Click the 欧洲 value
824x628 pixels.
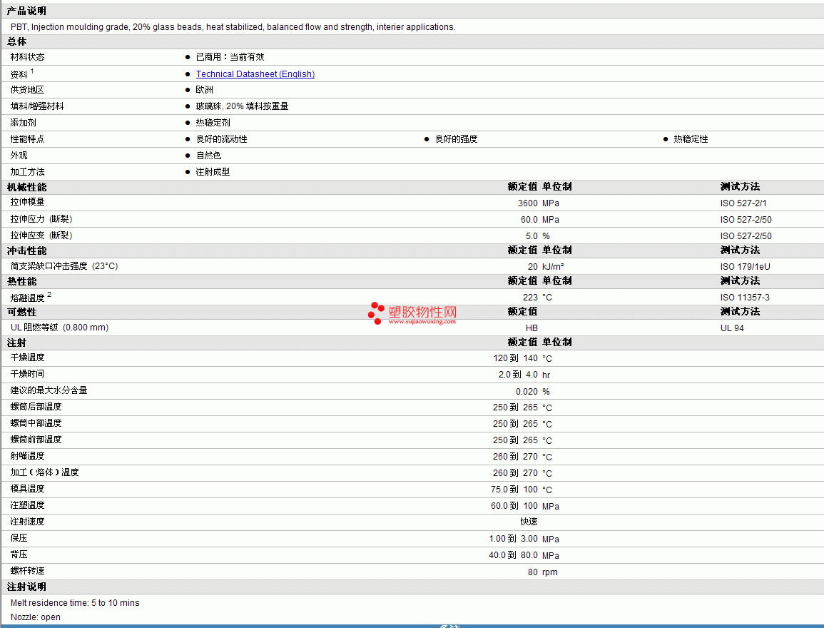(x=205, y=90)
